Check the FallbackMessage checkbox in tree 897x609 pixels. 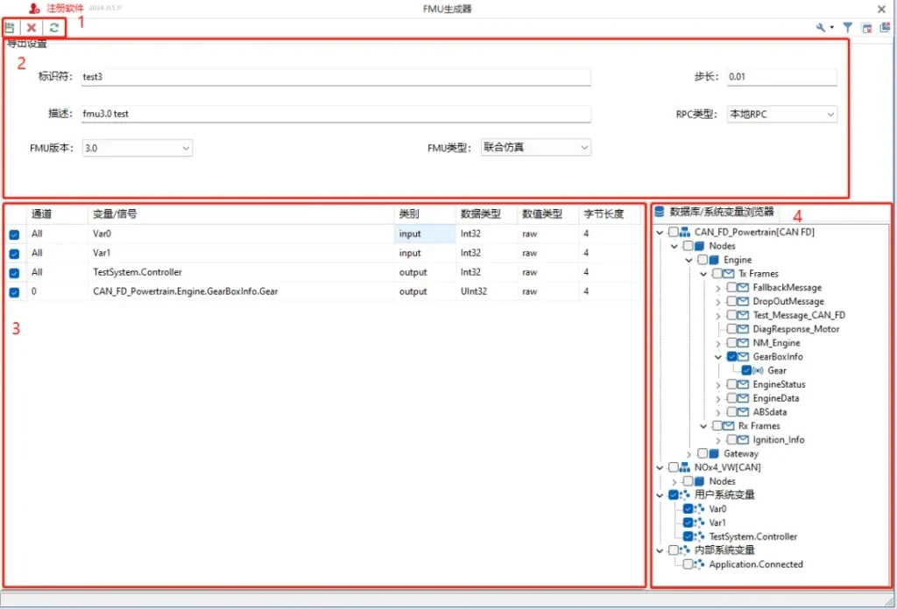coord(731,288)
